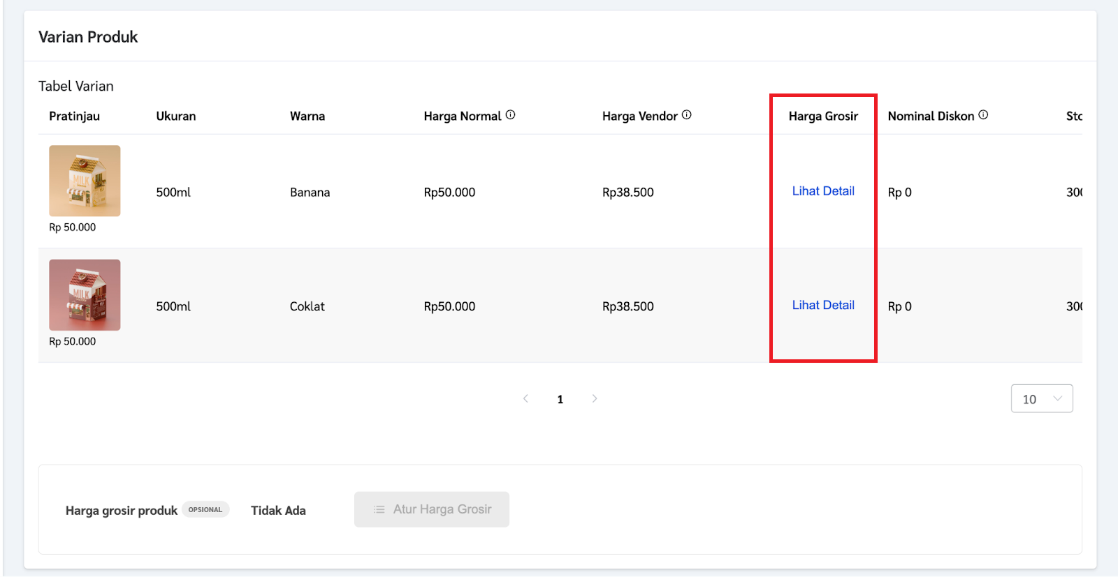Click the Warna column header
The image size is (1118, 577).
pyautogui.click(x=307, y=116)
